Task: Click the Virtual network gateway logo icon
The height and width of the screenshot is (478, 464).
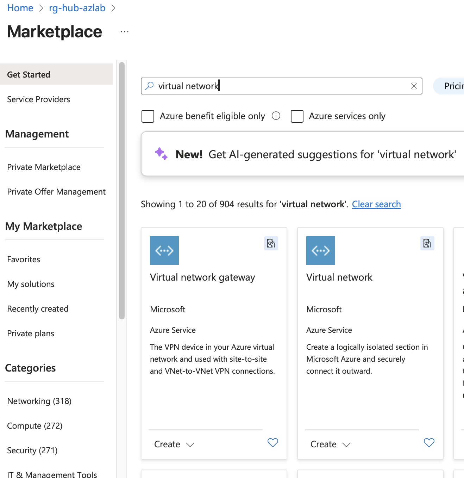Action: coord(164,251)
